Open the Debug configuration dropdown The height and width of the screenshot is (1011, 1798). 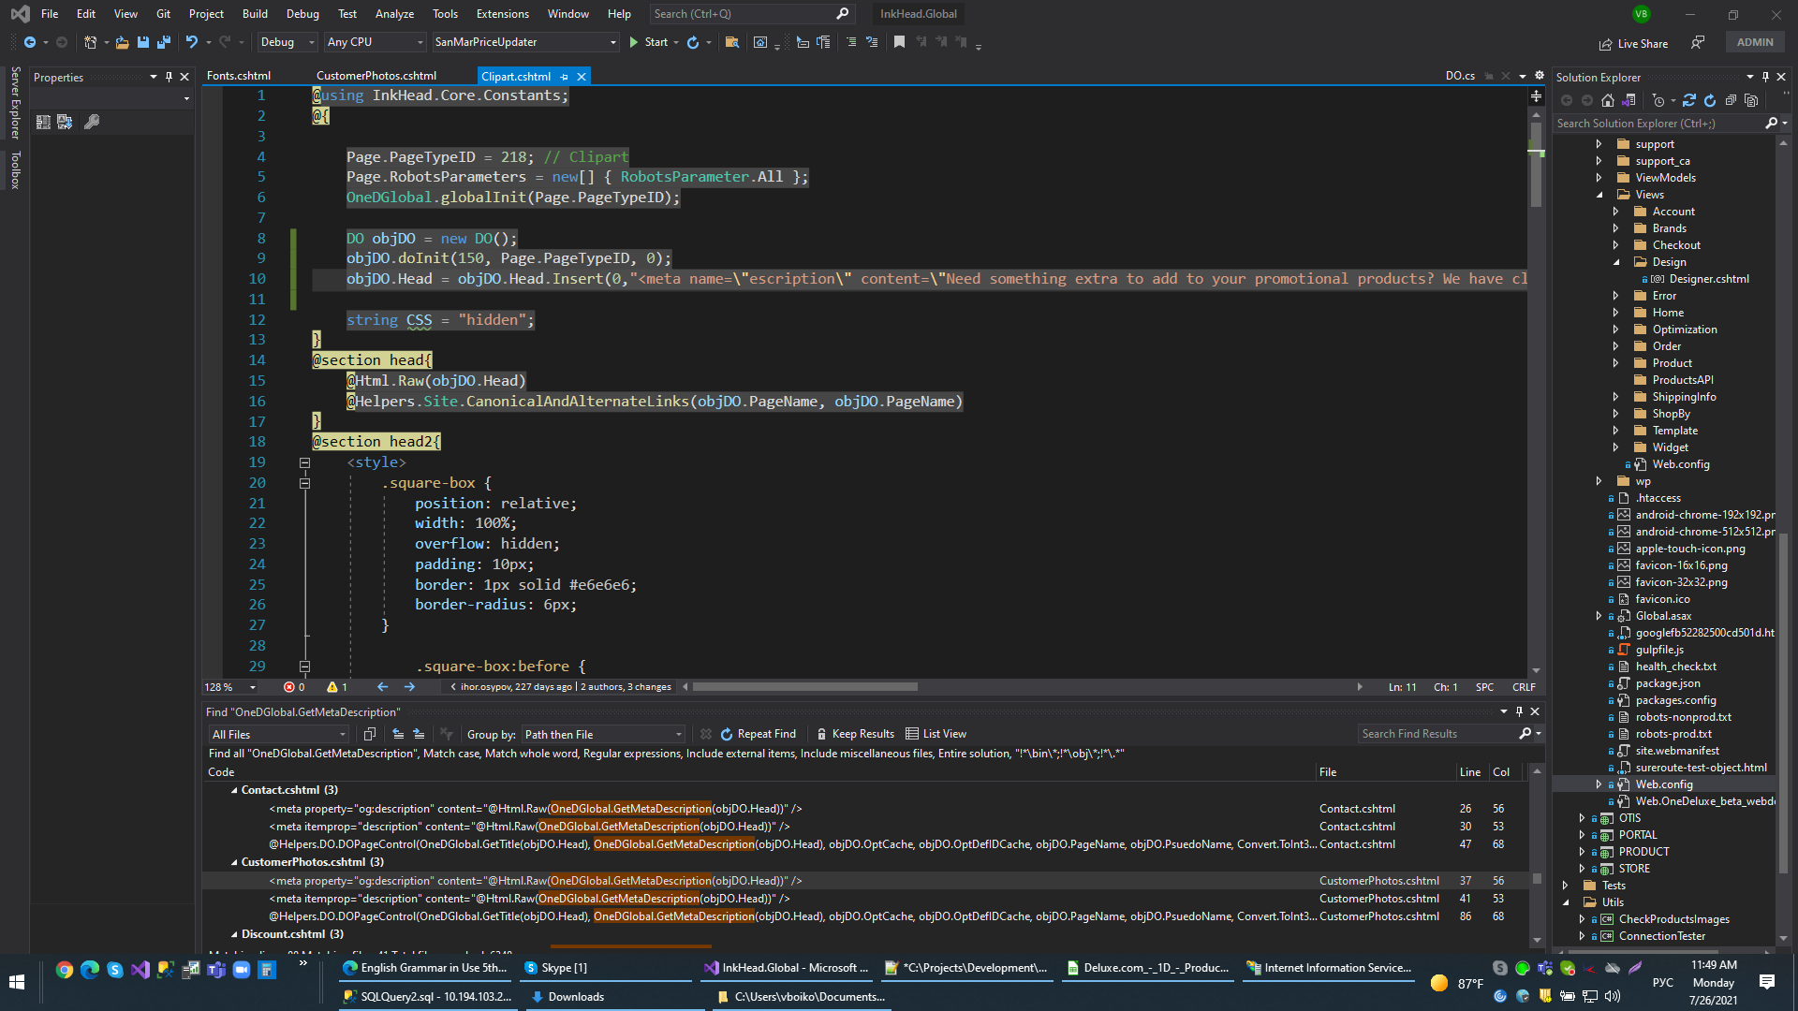tap(287, 42)
